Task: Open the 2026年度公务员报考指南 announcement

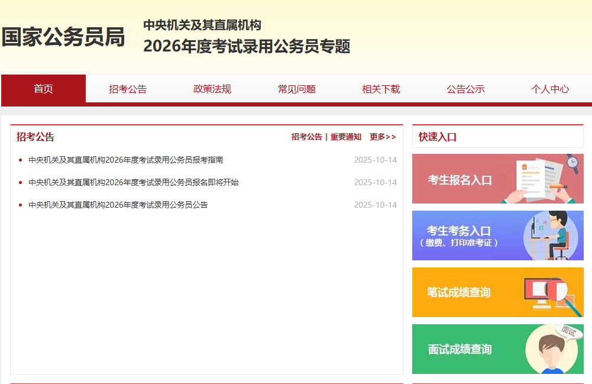Action: coord(126,160)
